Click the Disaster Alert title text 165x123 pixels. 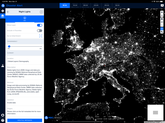(14, 6)
